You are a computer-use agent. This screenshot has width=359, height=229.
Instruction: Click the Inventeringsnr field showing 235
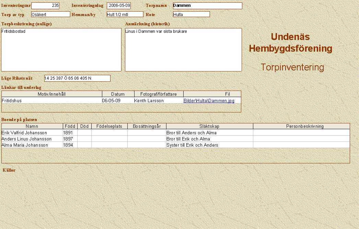coord(45,6)
